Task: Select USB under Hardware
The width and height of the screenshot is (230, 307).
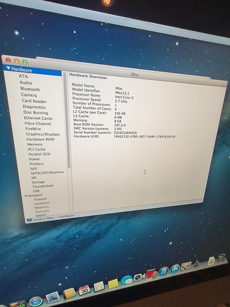Action: click(36, 191)
